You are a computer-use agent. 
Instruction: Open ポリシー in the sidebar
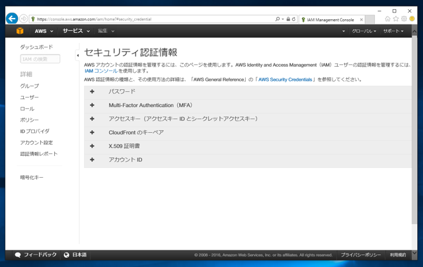tap(29, 120)
